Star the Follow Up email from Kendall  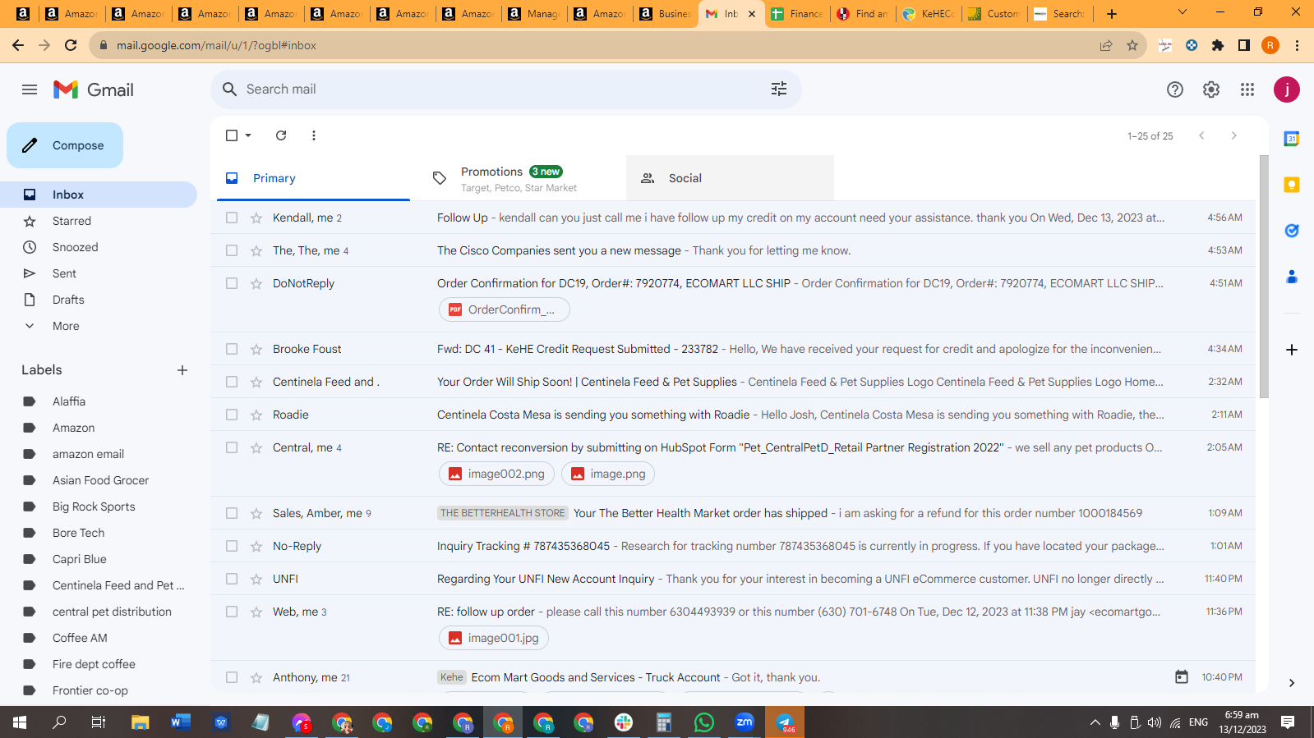[256, 218]
